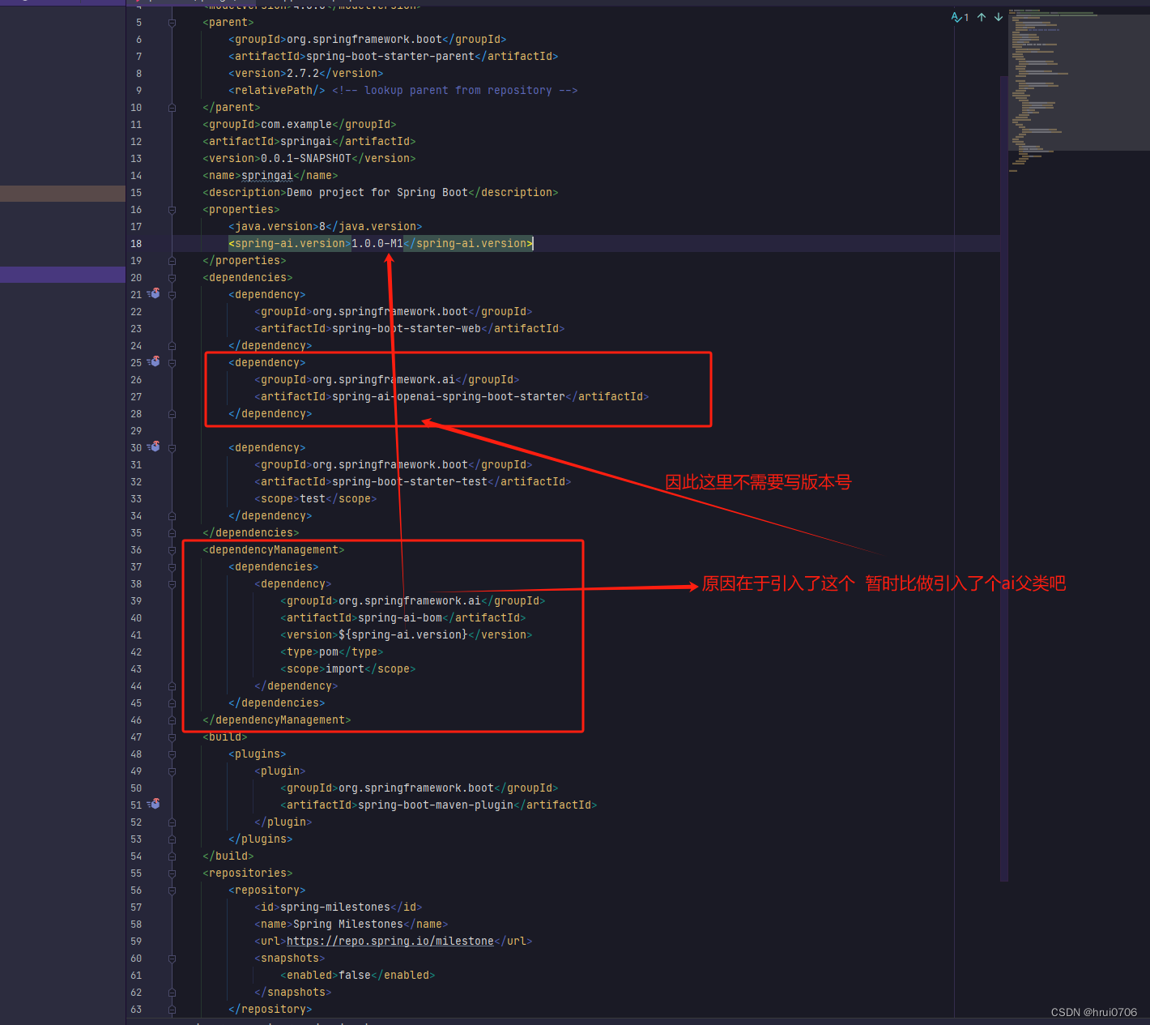
Task: Open the repo.spring.io/milestone URL link
Action: 390,941
